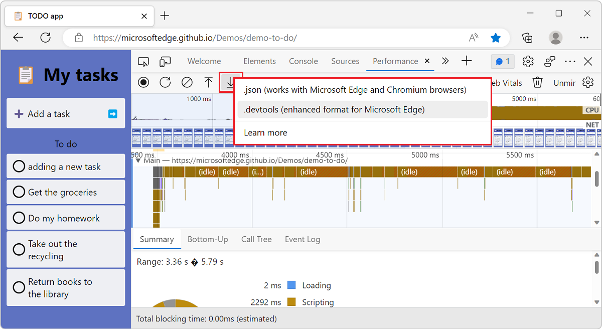Click the address bar URL
The height and width of the screenshot is (329, 602).
point(195,38)
